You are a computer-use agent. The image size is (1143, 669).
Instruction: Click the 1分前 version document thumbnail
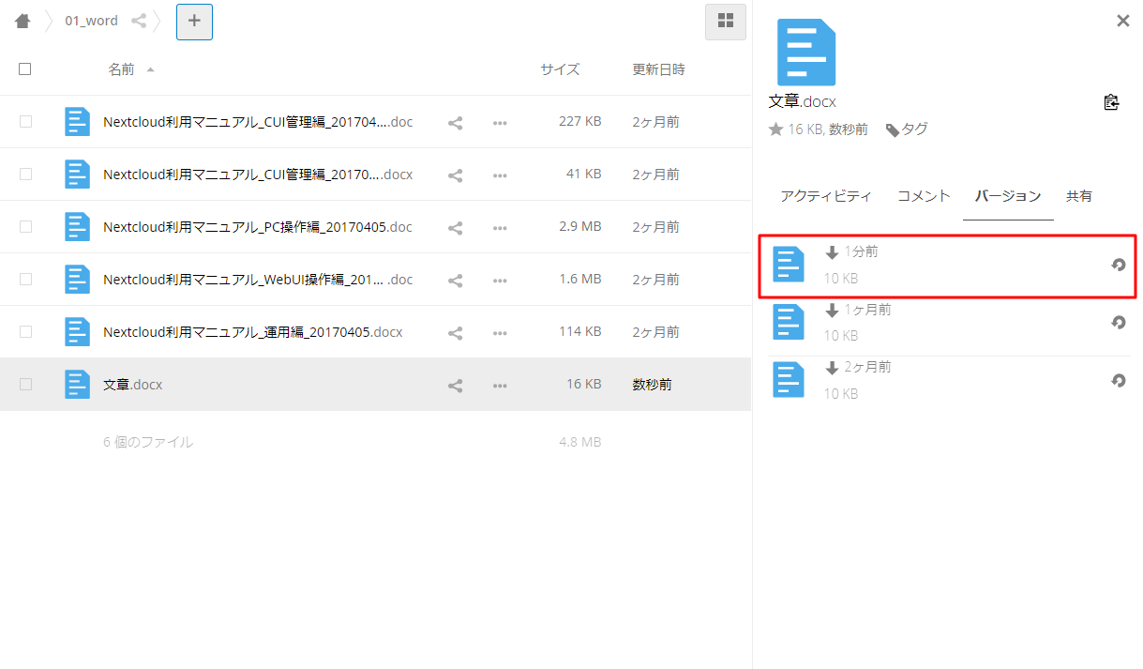[x=789, y=264]
